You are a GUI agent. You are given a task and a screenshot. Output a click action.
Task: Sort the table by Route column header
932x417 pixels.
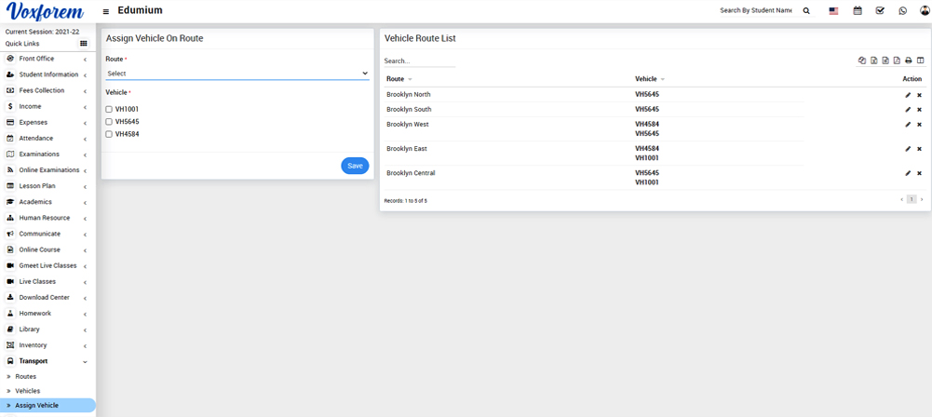tap(396, 79)
